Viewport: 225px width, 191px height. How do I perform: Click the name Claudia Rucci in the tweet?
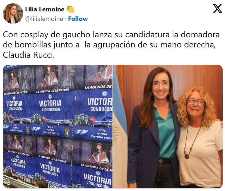29,55
